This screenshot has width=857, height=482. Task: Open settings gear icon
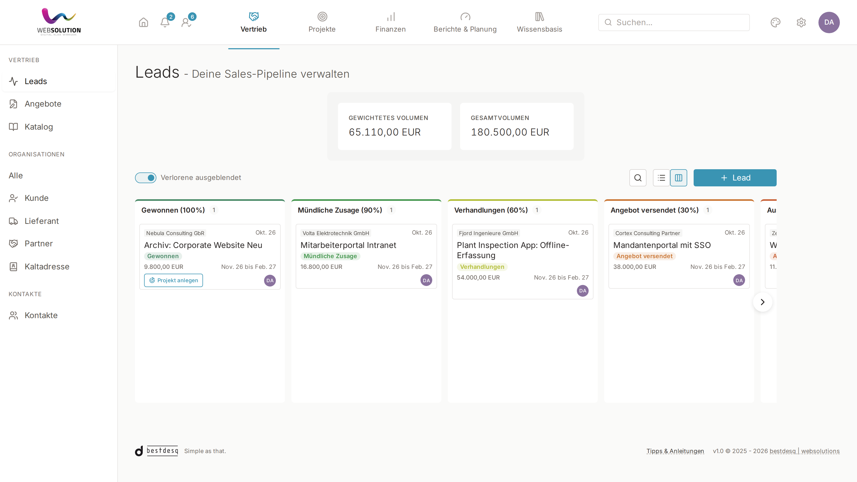click(x=801, y=22)
